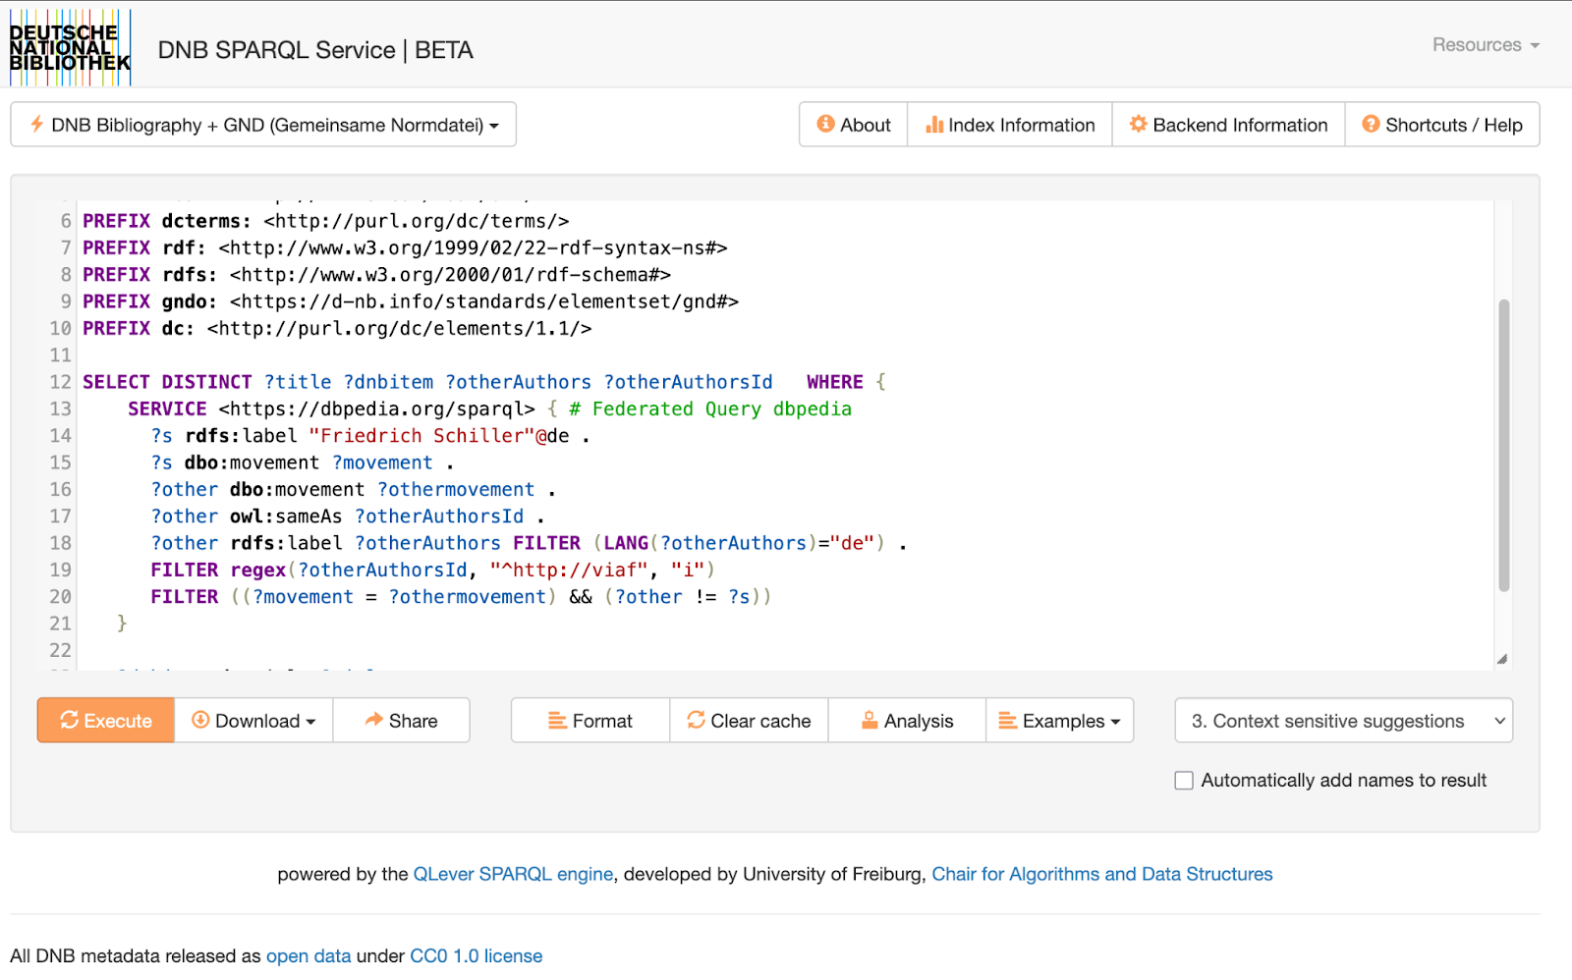Expand the Download options menu

[x=253, y=721]
